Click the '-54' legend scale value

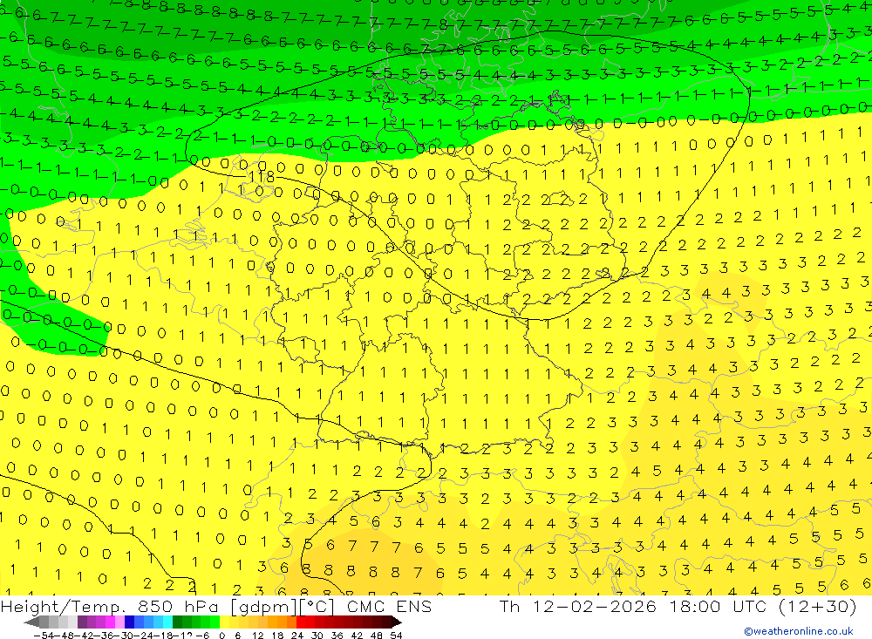tap(44, 636)
